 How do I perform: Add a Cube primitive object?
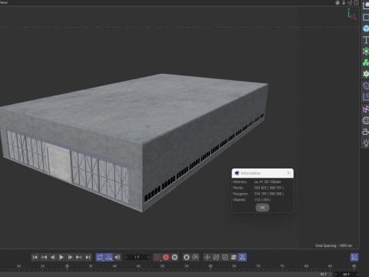(x=366, y=28)
